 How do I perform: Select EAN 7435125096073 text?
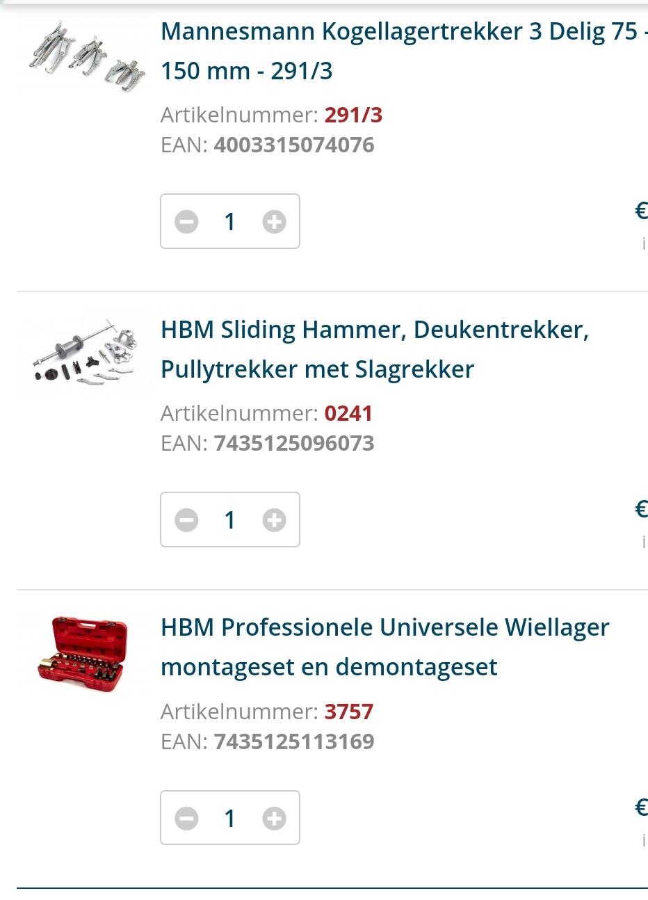[x=294, y=443]
